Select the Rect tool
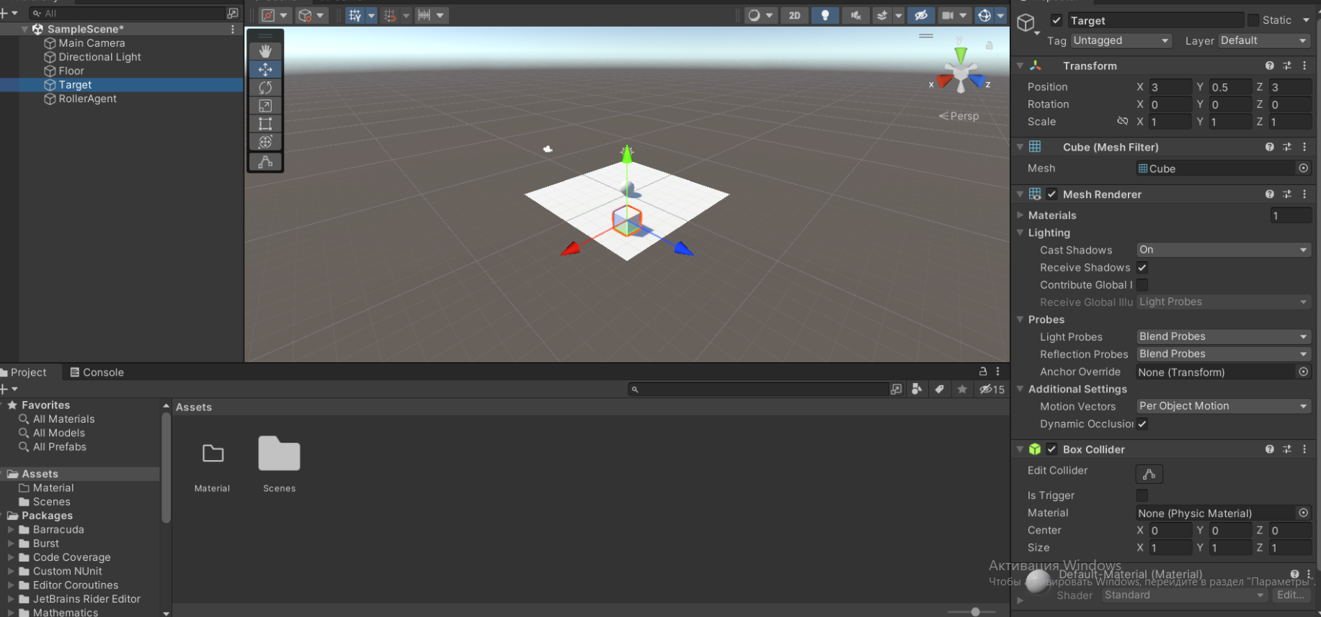Viewport: 1321px width, 617px height. pyautogui.click(x=265, y=124)
